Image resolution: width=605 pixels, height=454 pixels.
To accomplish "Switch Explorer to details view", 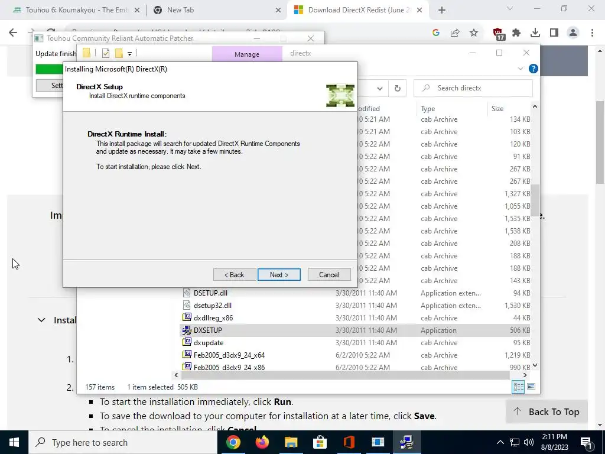I will [x=518, y=387].
